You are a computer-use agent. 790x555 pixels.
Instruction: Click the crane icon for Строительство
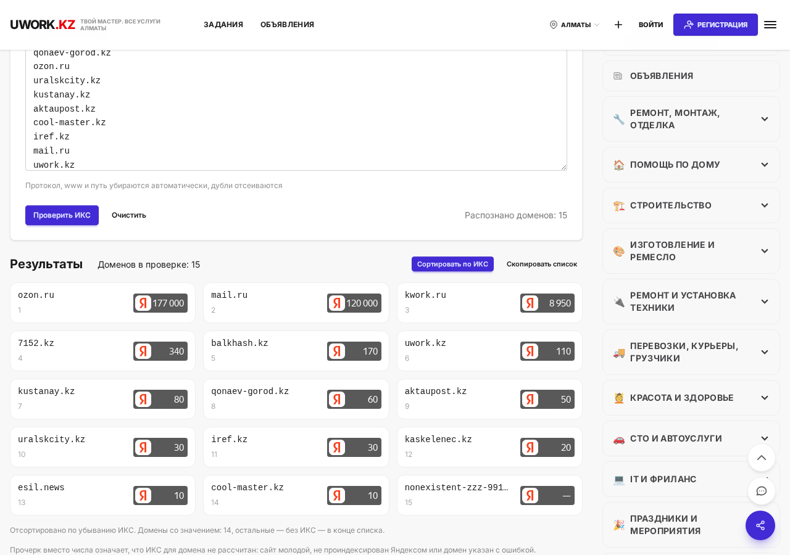point(618,205)
